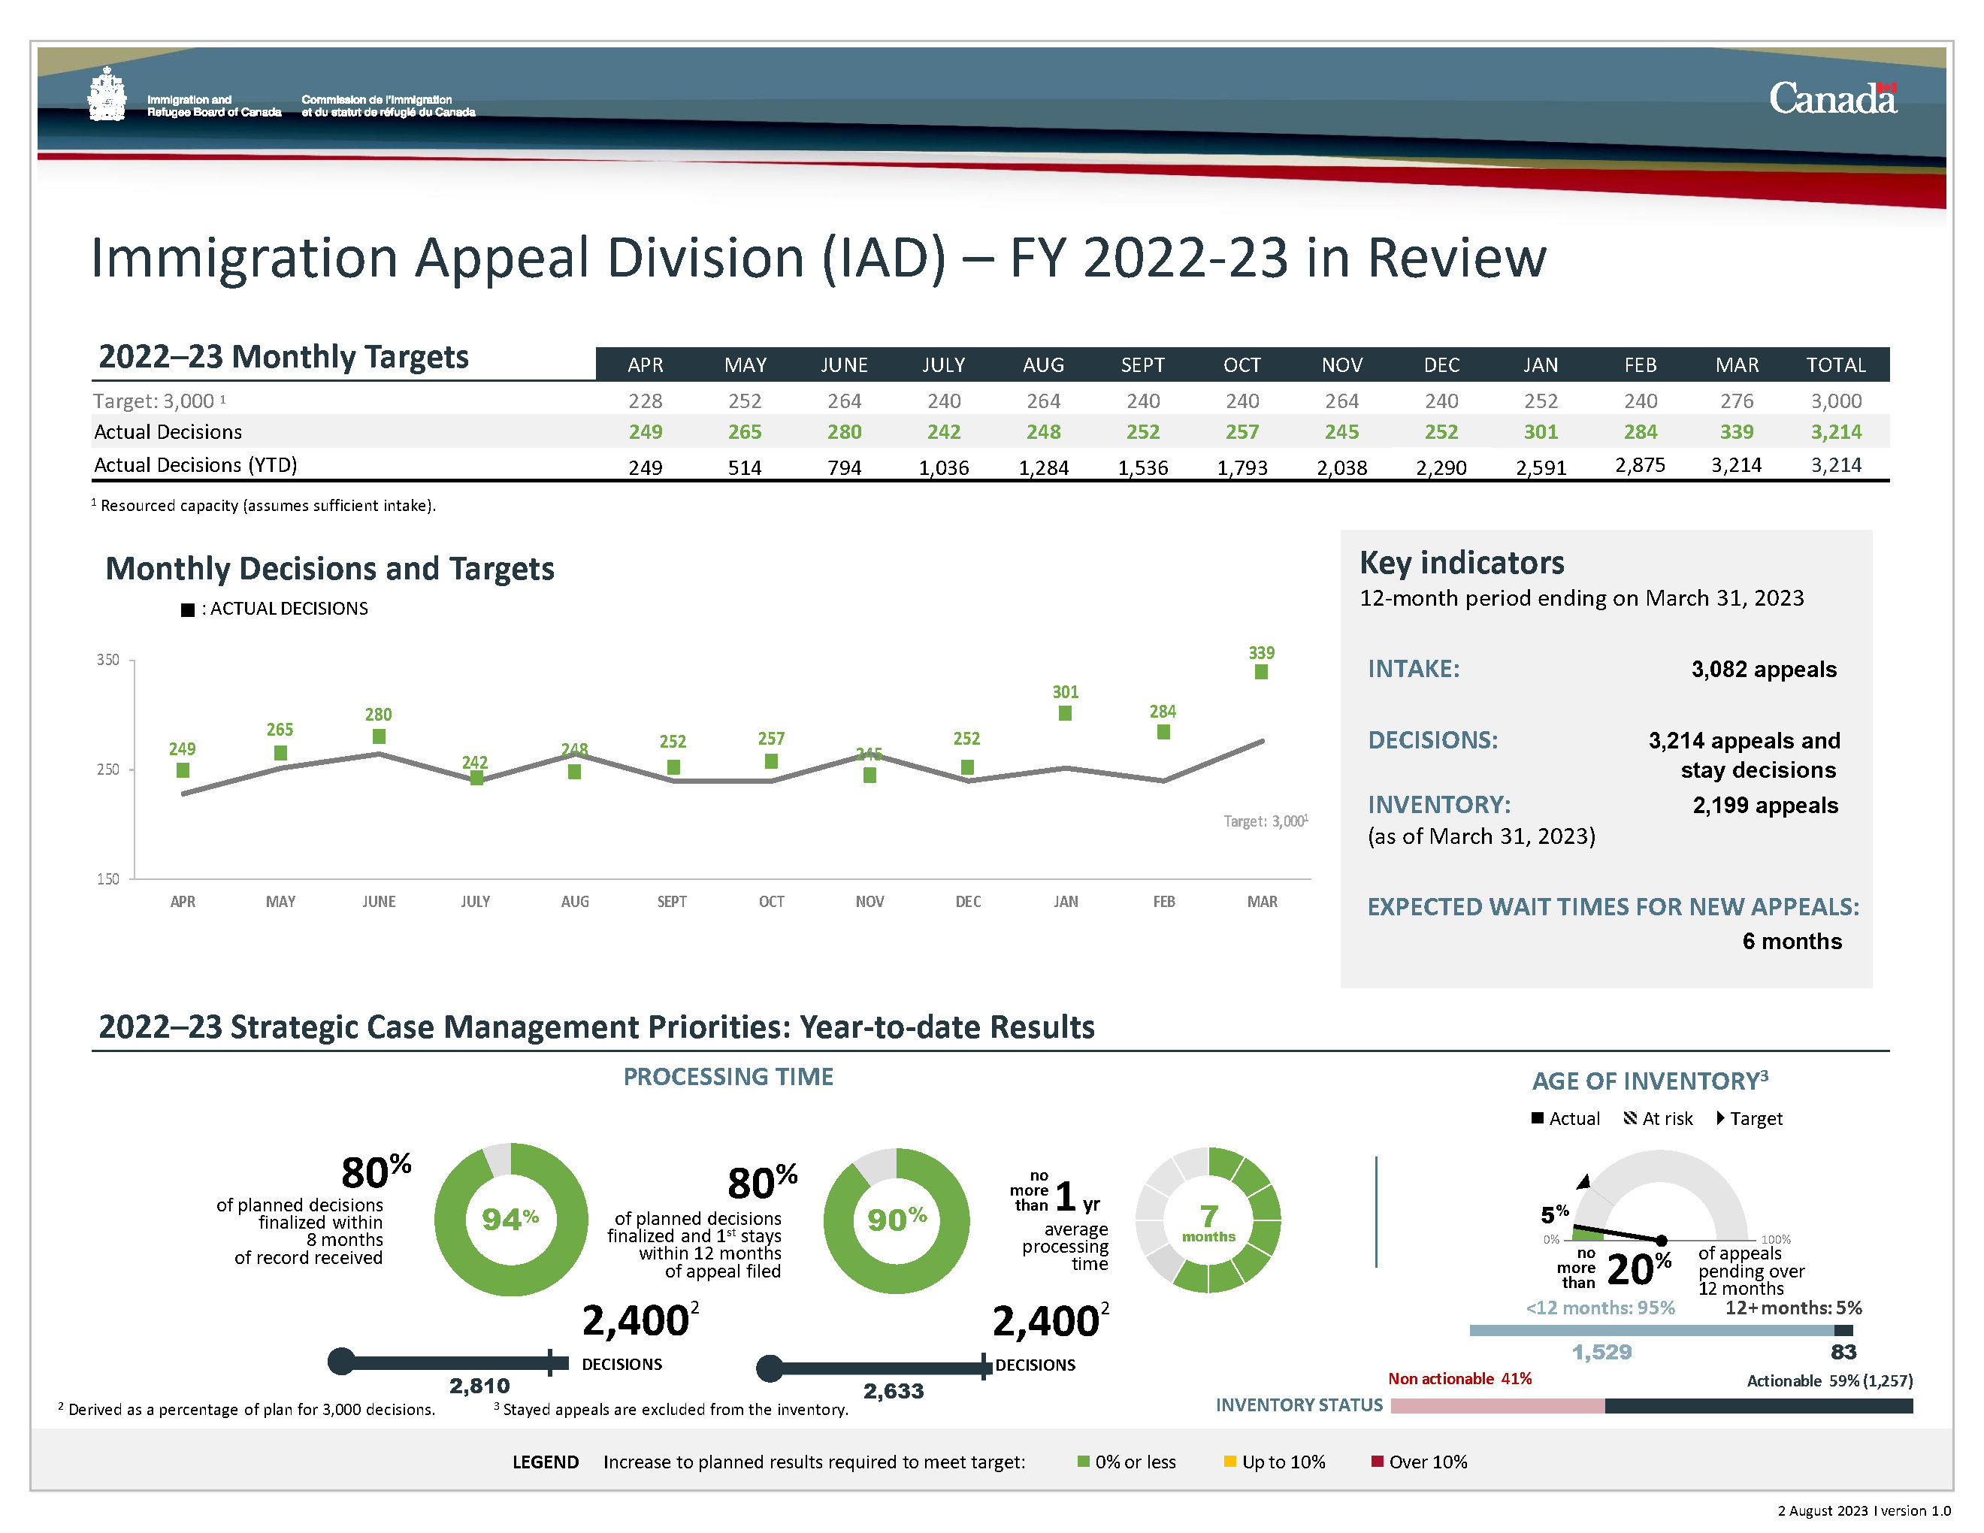The height and width of the screenshot is (1533, 1984).
Task: Click the yellow Up to 10% swatch
Action: pos(1230,1462)
